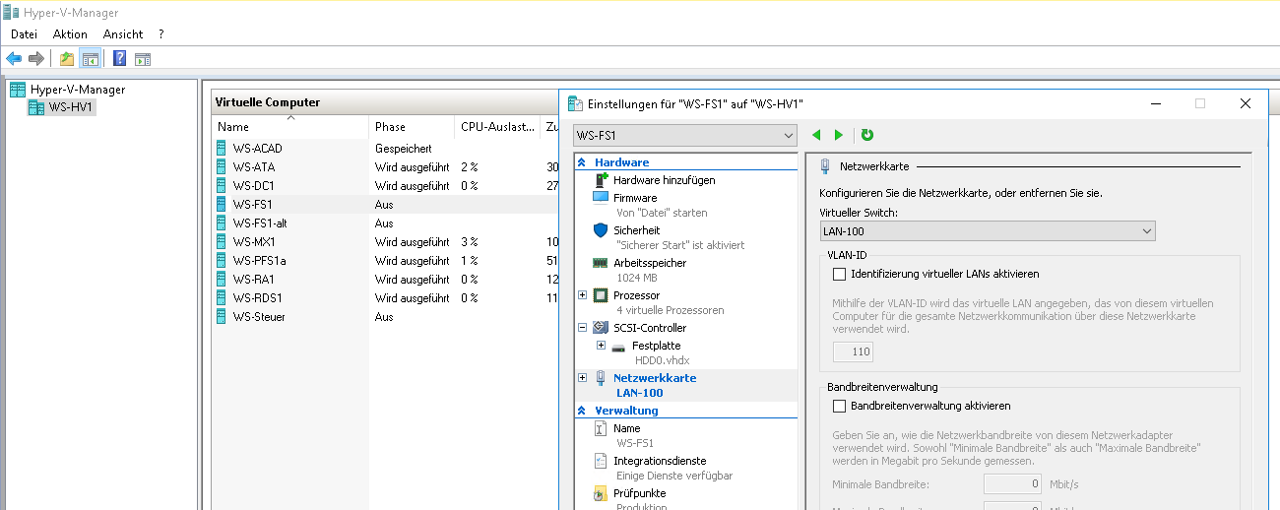This screenshot has height=510, width=1280.
Task: Expand the Netzwerkkarte tree node
Action: point(582,377)
